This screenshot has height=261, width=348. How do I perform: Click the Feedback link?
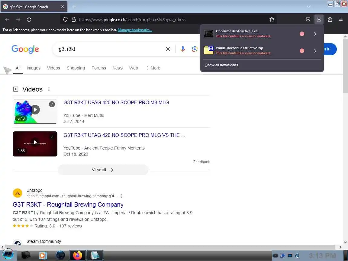pyautogui.click(x=201, y=162)
